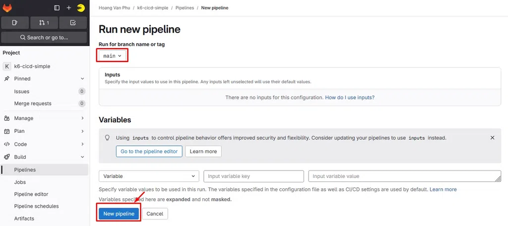Open the Variable type dropdown
Viewport: 508px width, 226px height.
point(149,176)
